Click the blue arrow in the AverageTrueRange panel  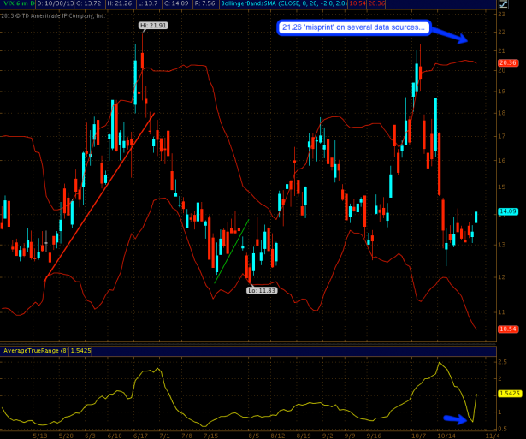coord(458,418)
